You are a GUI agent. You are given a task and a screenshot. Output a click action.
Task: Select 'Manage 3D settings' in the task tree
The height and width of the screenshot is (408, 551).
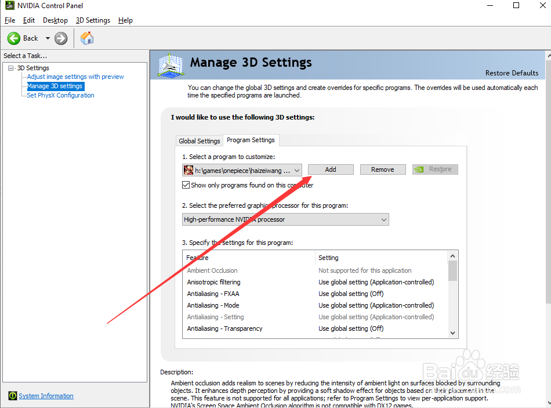(55, 86)
